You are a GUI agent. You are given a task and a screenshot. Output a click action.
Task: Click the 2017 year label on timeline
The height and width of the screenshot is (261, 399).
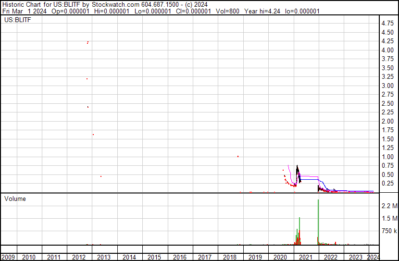[205, 257]
